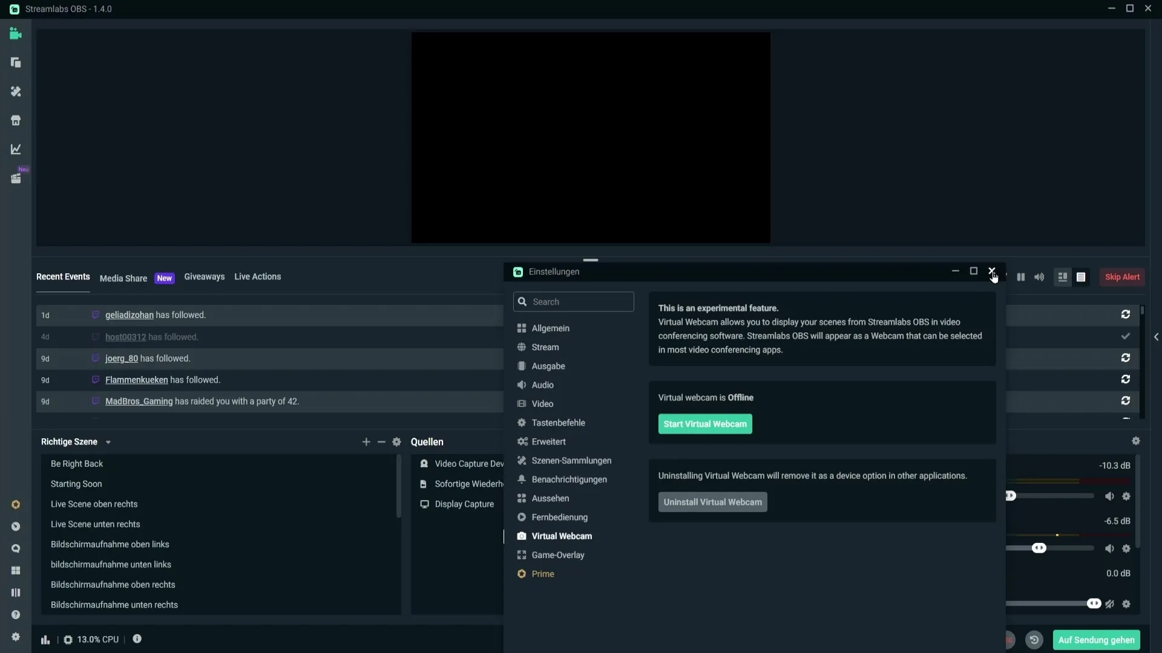Open the Aussehen settings section

point(550,499)
